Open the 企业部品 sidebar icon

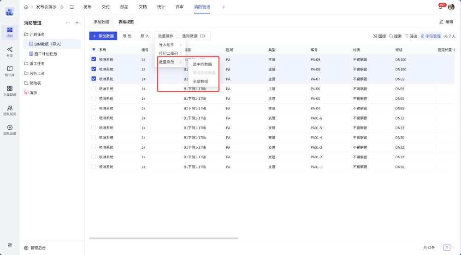[x=10, y=90]
